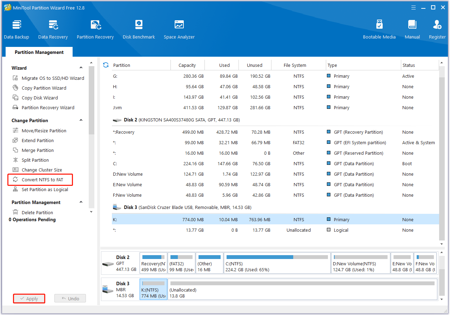The width and height of the screenshot is (450, 315).
Task: Start Migrate OS to SSD/HD Wizard
Action: coord(48,78)
